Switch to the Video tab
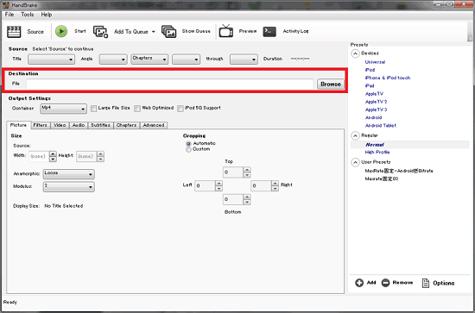Screen dimensions: 475x313 point(60,125)
